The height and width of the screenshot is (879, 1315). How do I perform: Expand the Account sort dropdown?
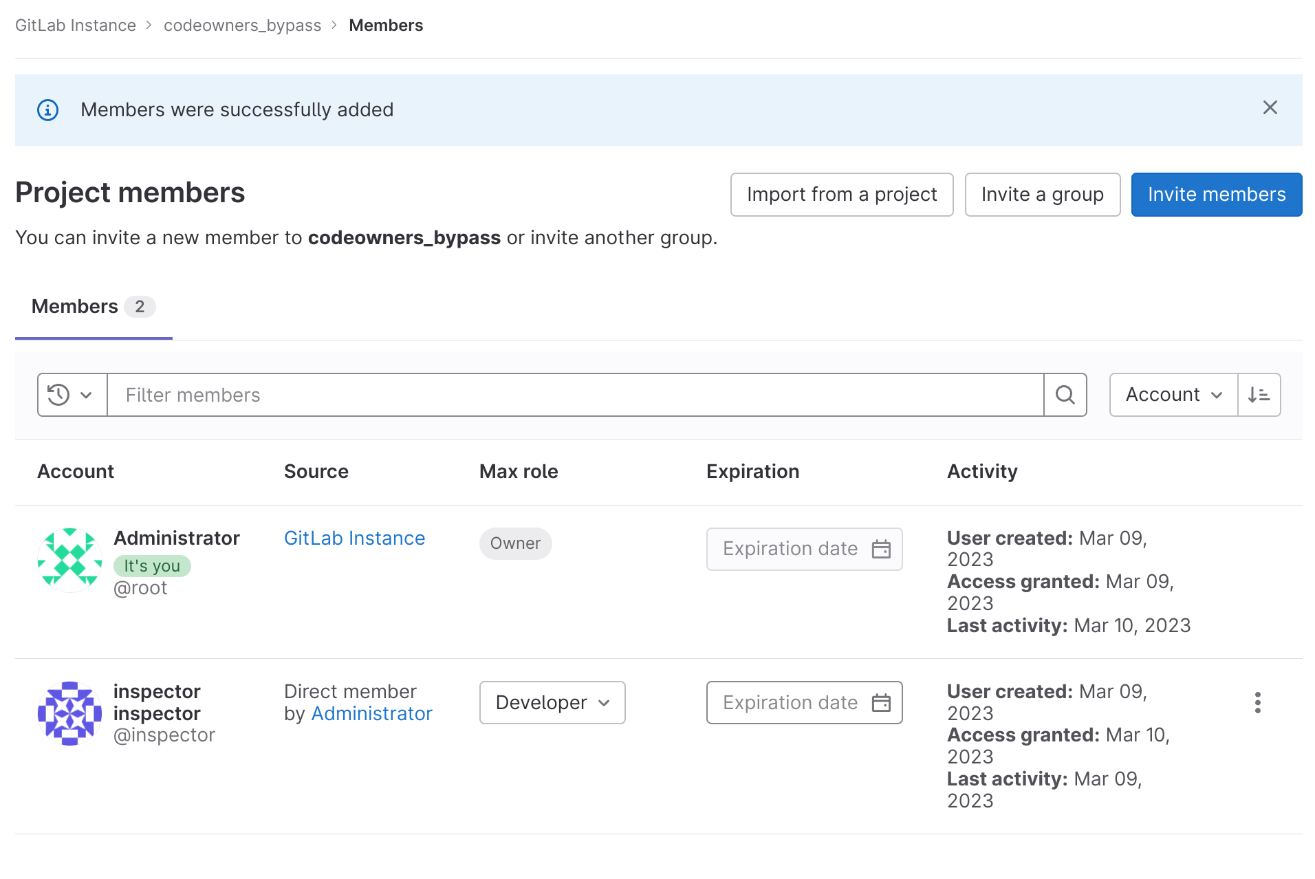pos(1173,395)
